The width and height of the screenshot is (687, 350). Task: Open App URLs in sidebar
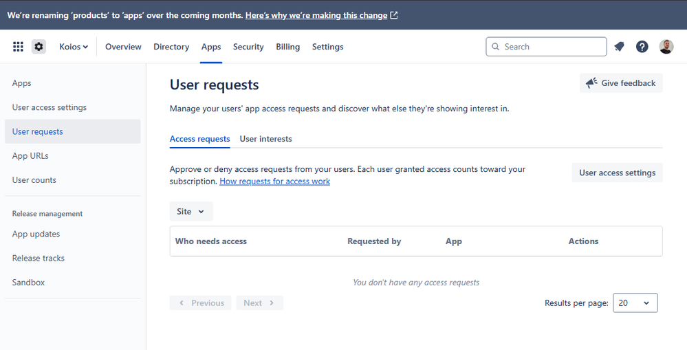click(73, 155)
